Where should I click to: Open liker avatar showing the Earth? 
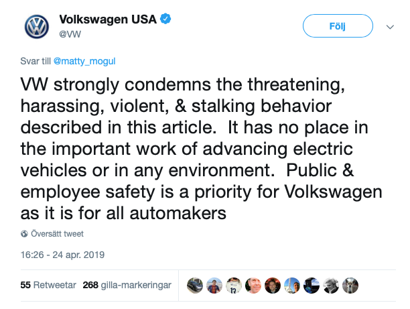click(312, 285)
